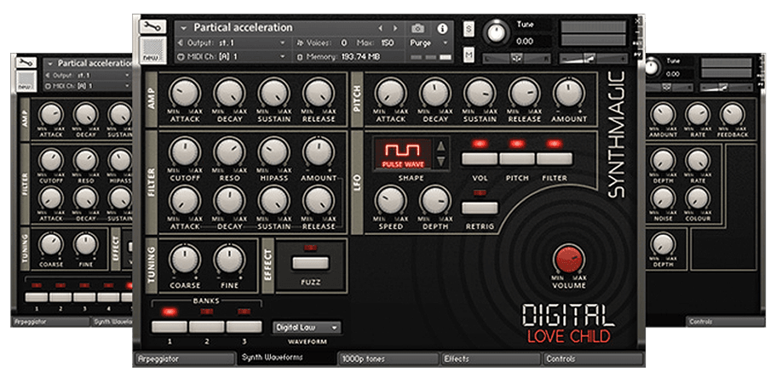Click the camera snapshot icon
Image resolution: width=776 pixels, height=383 pixels.
pyautogui.click(x=417, y=28)
